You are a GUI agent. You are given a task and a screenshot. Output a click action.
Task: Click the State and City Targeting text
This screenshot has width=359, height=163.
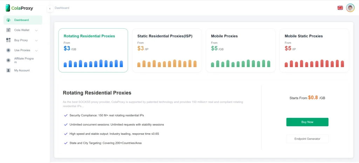106,143
